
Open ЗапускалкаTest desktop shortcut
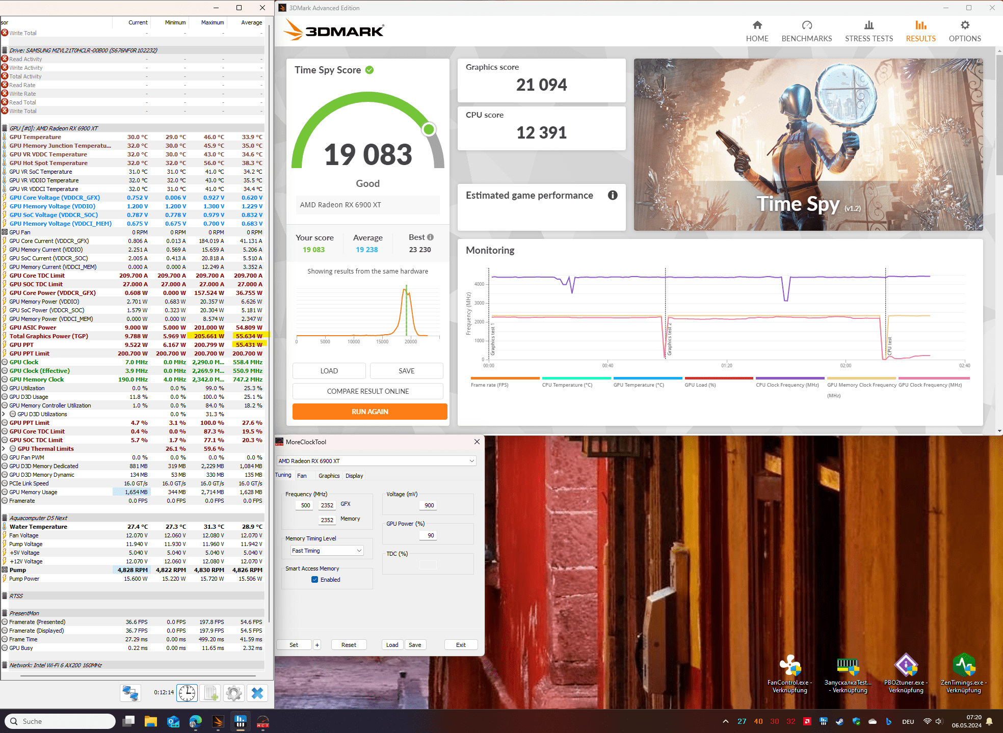point(848,674)
